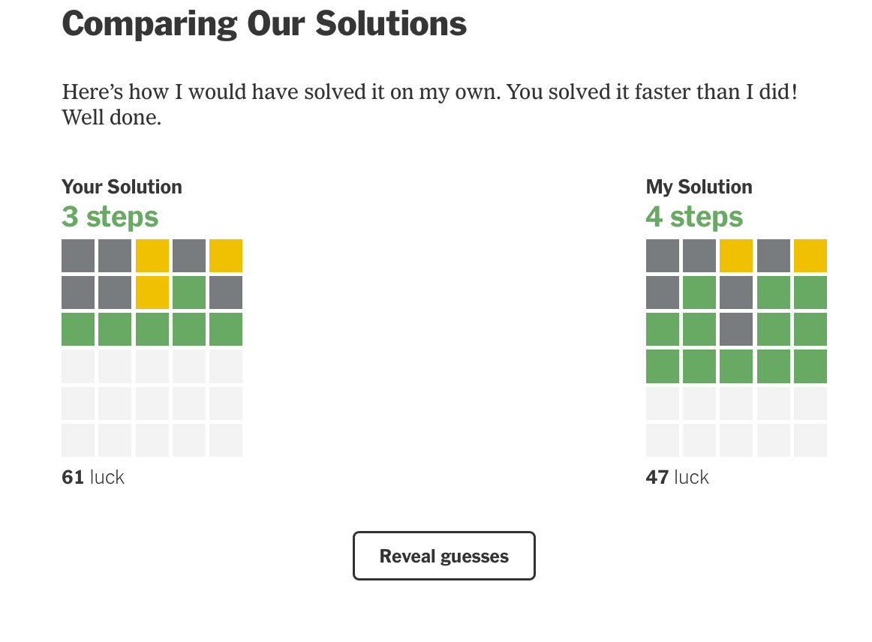872x642 pixels.
Task: Click the last yellow tile in My Solution's first row
Action: [x=810, y=256]
